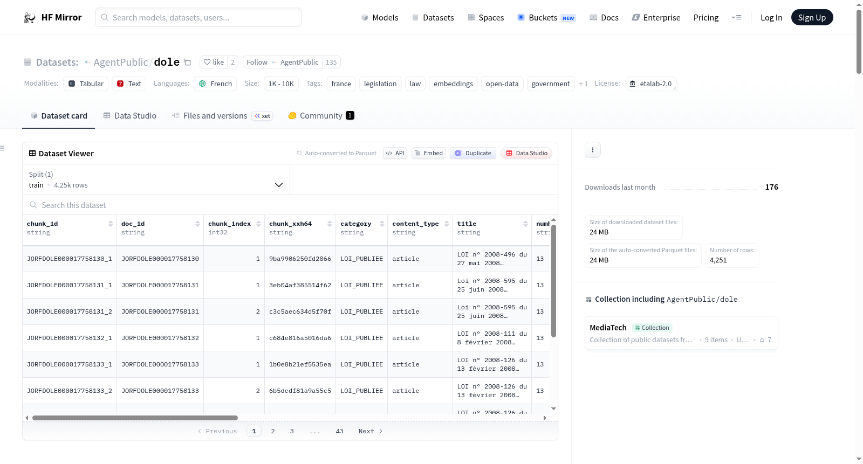
Task: Sort by content_type column
Action: pos(447,224)
